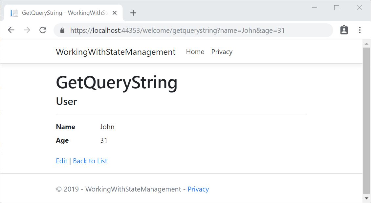Open Chrome three-dot menu

(360, 30)
